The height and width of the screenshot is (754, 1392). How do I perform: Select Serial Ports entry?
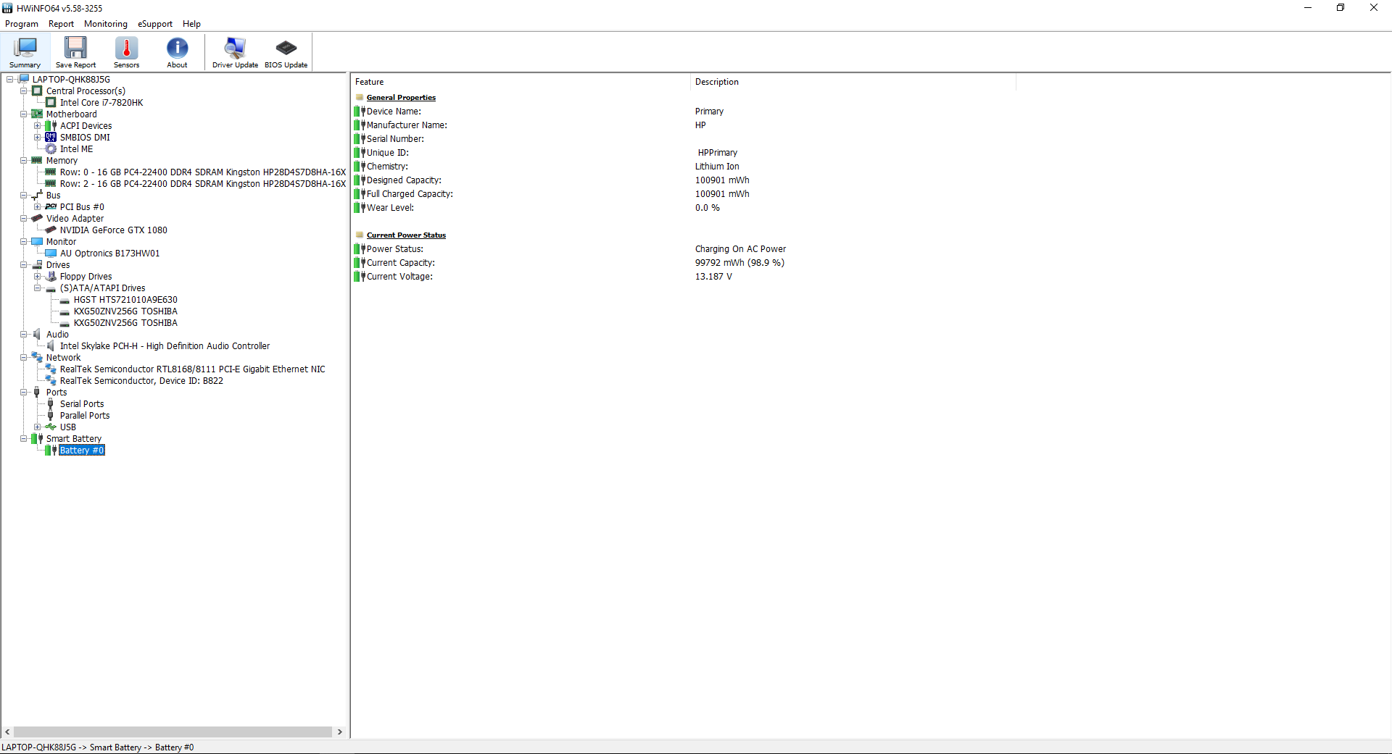(82, 404)
